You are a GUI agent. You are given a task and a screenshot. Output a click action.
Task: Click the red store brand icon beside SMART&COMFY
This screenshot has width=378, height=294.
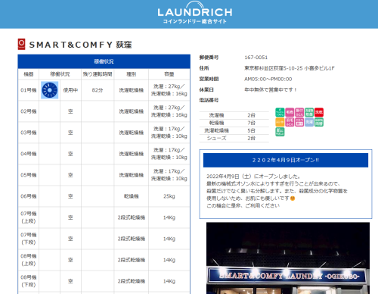(x=21, y=44)
